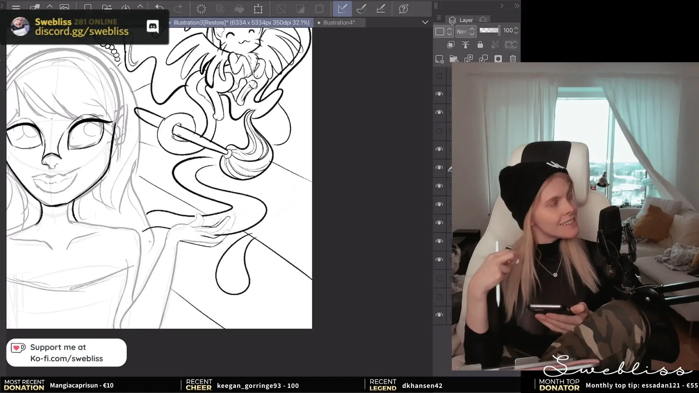Open the layer color selector dropdown
Screen dimensions: 699x393
pyautogui.click(x=443, y=31)
